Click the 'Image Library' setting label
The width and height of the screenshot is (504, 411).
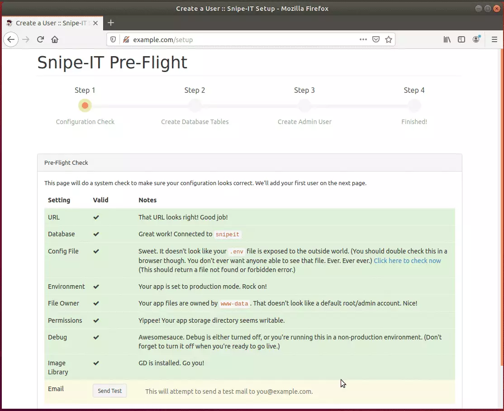[x=58, y=368]
